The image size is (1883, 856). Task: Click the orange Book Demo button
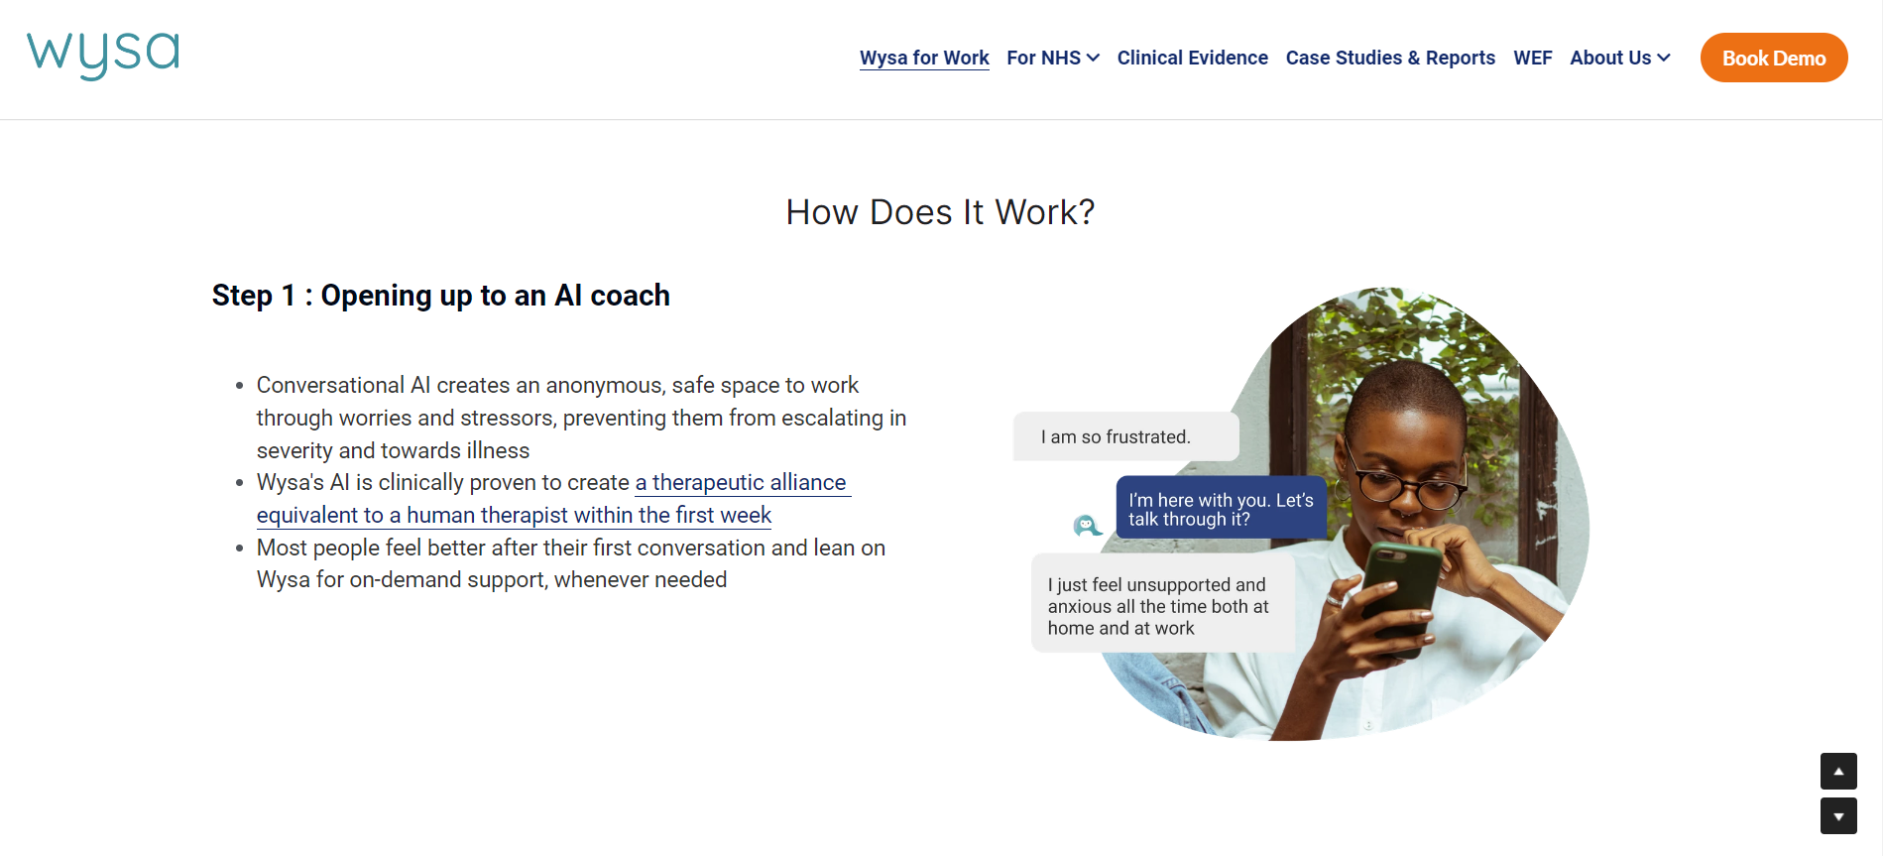coord(1774,58)
